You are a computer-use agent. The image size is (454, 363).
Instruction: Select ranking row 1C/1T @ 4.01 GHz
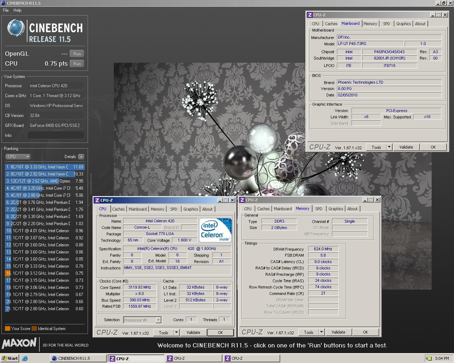[x=45, y=231]
